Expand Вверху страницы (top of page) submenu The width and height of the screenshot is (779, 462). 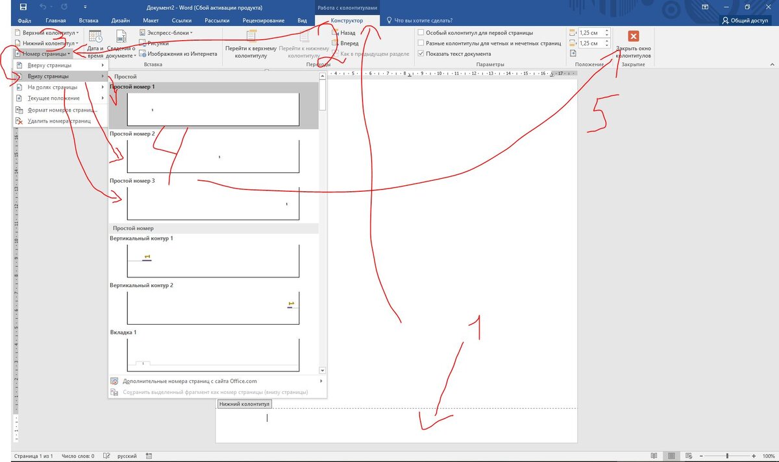pyautogui.click(x=61, y=65)
